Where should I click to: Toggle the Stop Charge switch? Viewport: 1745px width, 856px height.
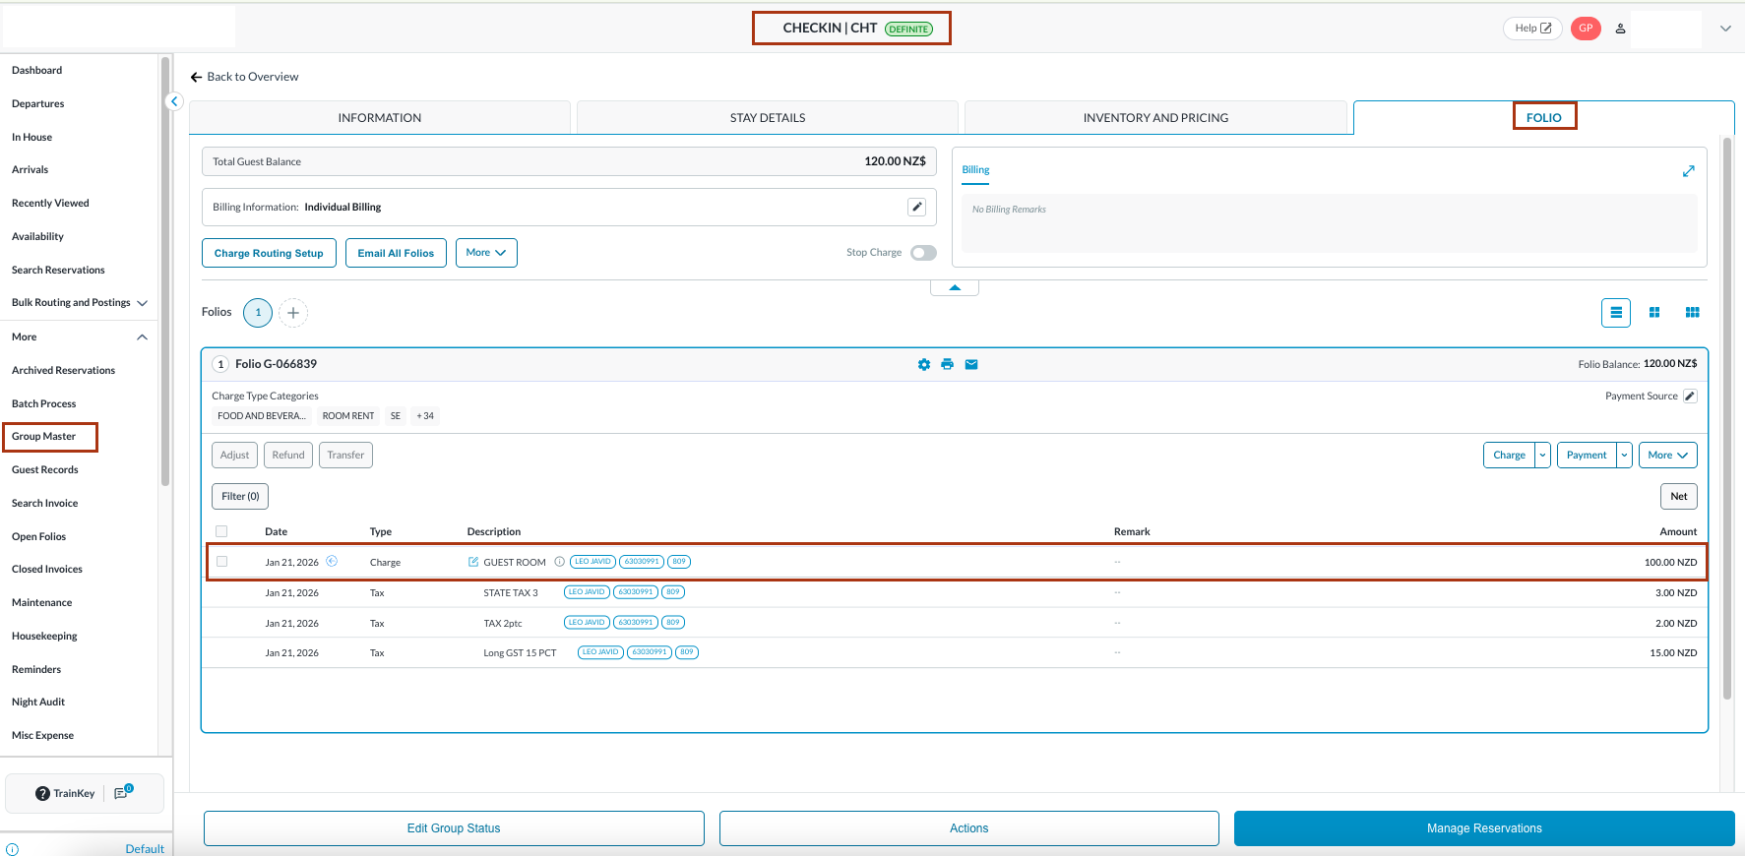[x=923, y=253]
